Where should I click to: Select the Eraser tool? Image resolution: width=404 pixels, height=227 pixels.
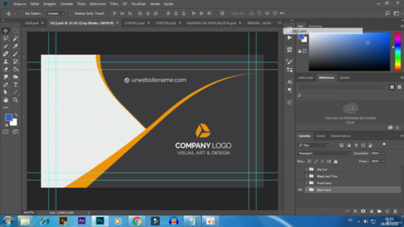6,69
